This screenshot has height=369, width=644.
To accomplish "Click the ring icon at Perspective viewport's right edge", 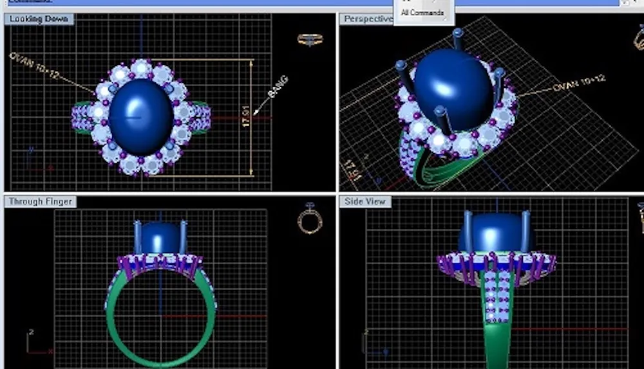I will coord(639,37).
